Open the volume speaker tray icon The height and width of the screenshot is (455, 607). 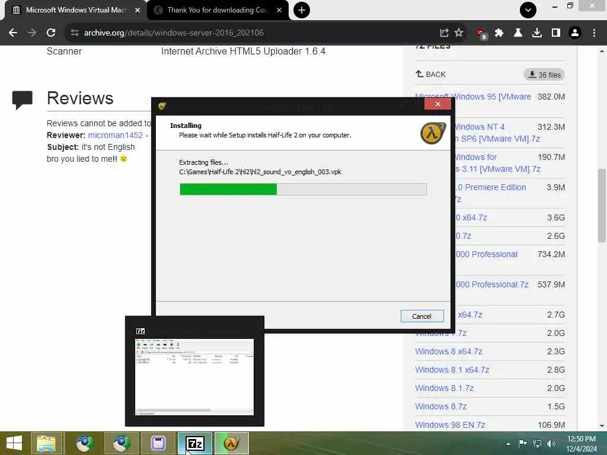click(551, 443)
